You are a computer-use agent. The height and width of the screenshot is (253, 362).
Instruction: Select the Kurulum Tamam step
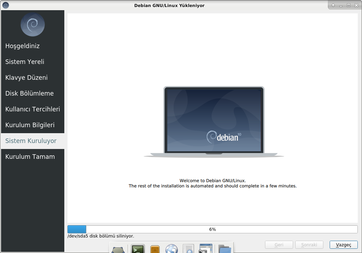tap(33, 157)
